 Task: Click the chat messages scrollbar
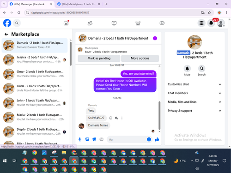159,115
